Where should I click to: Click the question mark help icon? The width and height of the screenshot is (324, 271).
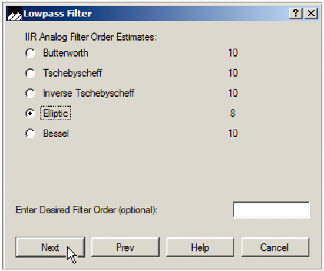click(x=296, y=13)
